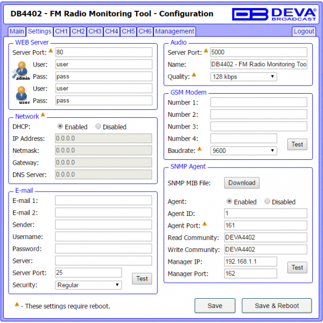The width and height of the screenshot is (323, 323).
Task: Set SNMP Agent to Disabled
Action: (x=267, y=201)
